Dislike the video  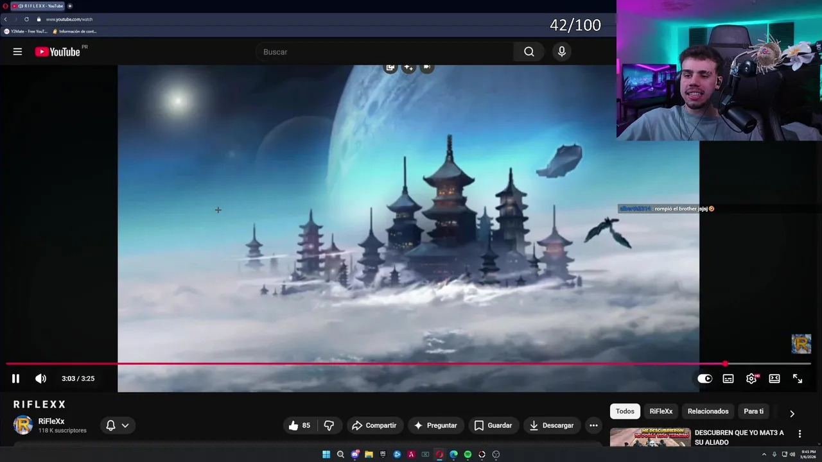(x=329, y=425)
